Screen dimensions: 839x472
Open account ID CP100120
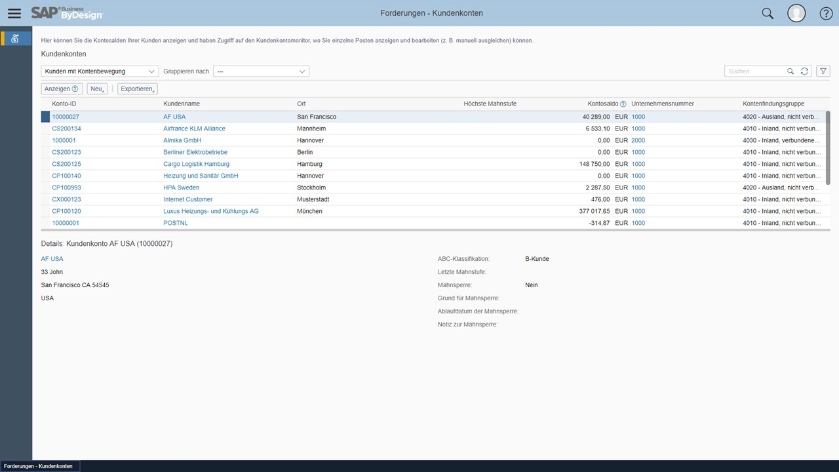pos(66,211)
